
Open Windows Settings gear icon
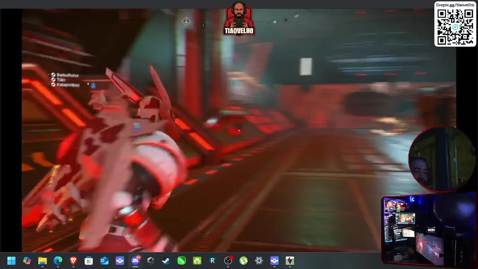point(259,261)
